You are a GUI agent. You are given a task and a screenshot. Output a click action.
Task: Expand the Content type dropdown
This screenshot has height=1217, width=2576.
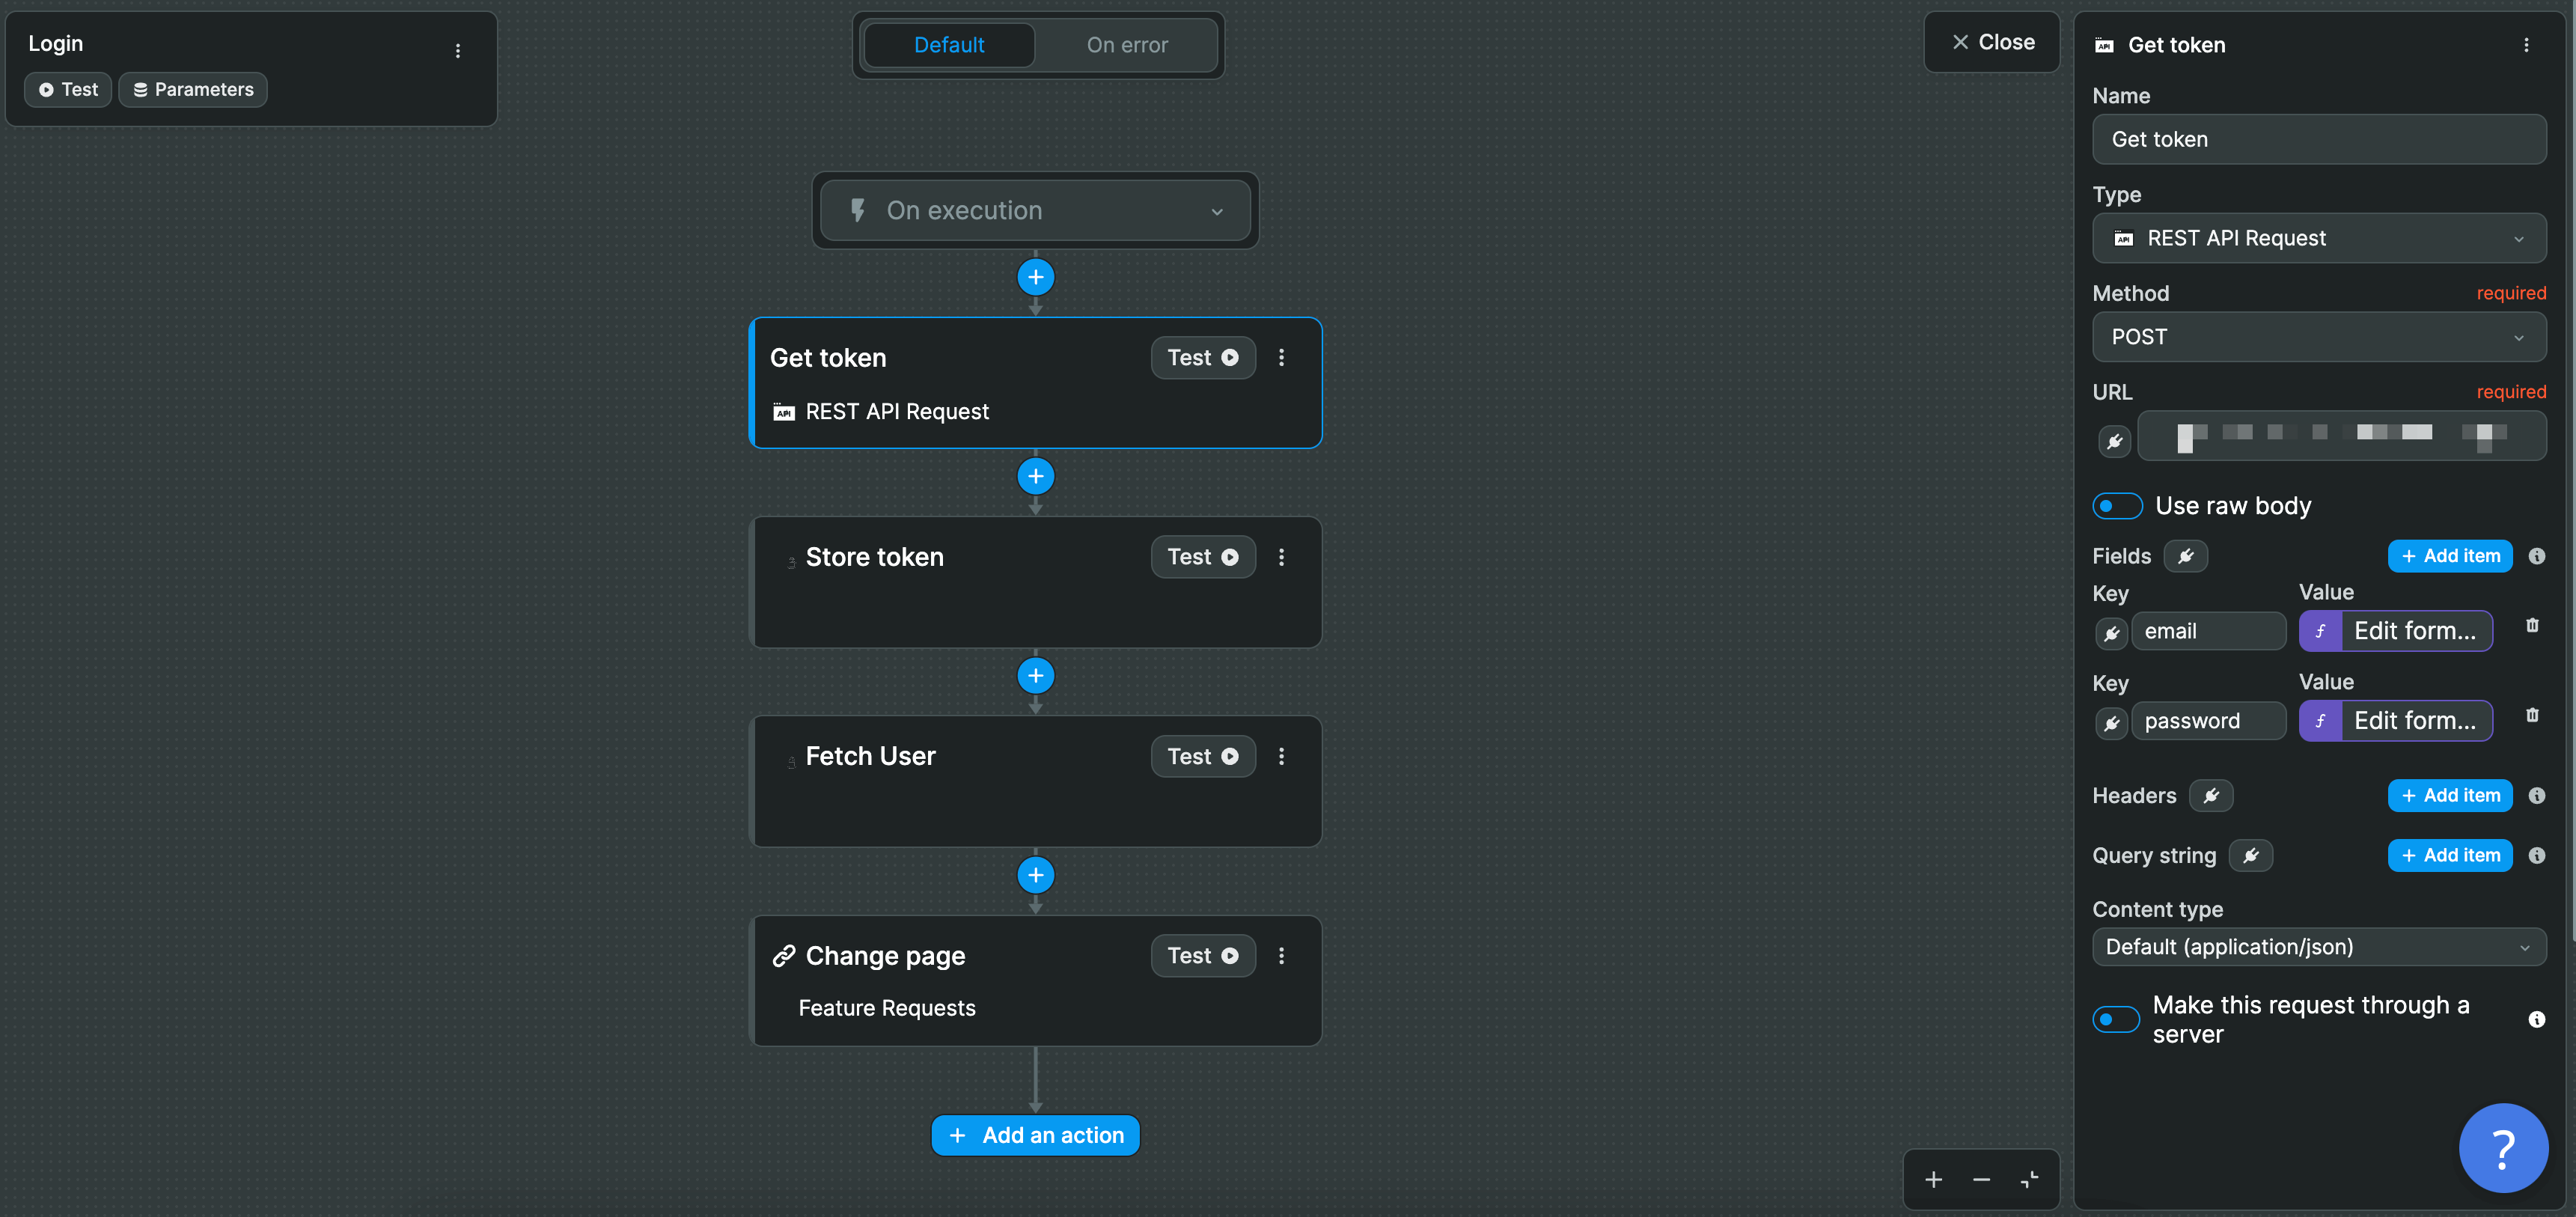(x=2319, y=946)
